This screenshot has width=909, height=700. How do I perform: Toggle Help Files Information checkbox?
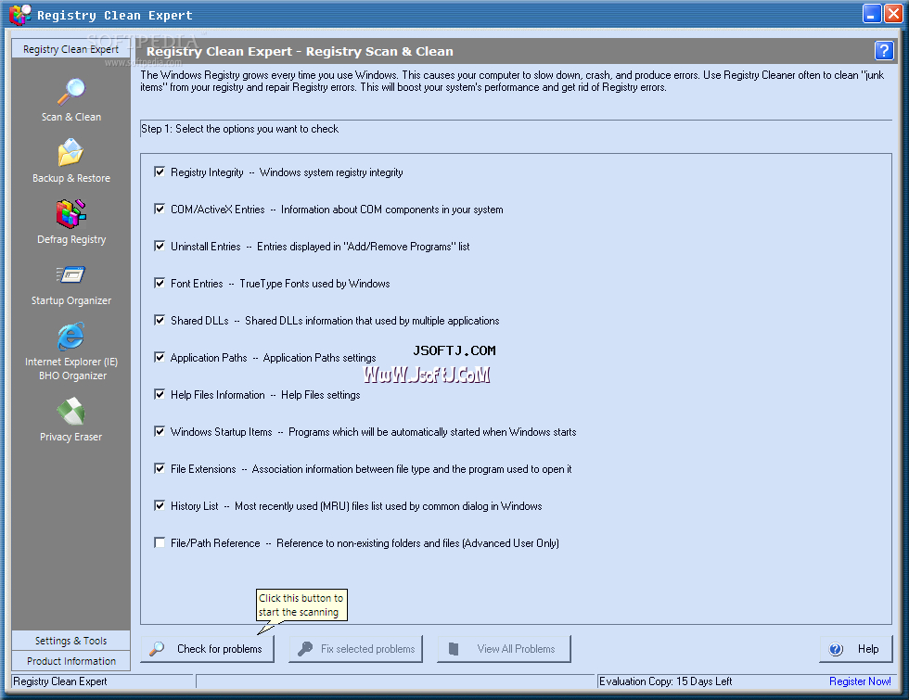[x=160, y=395]
